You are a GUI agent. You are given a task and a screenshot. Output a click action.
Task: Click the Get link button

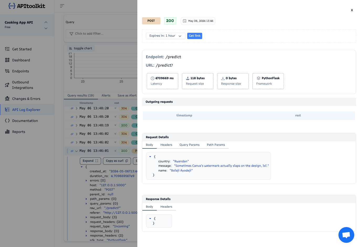pos(195,36)
